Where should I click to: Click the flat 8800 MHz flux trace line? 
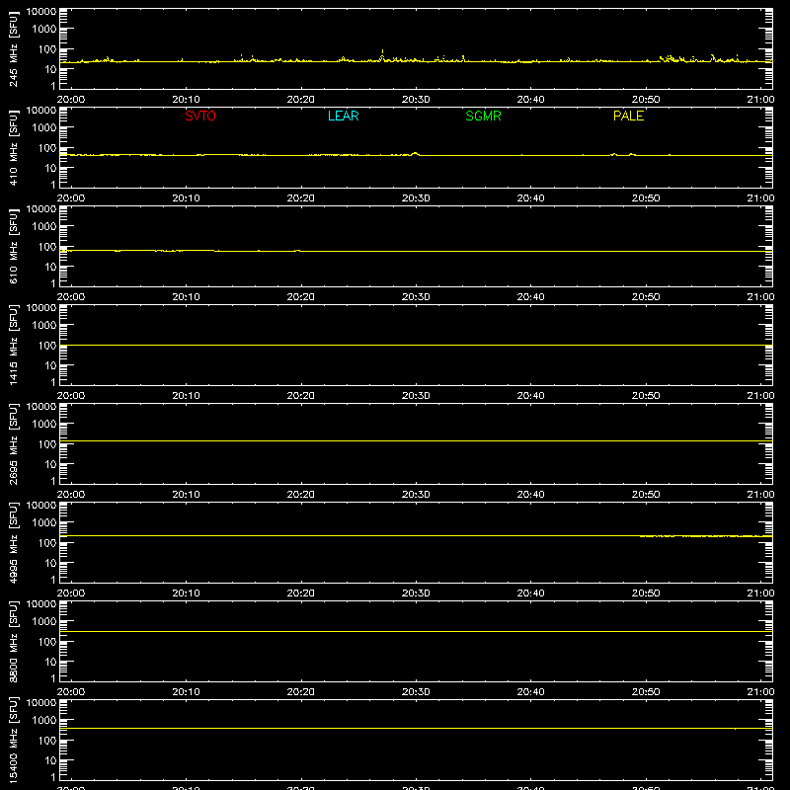click(416, 631)
